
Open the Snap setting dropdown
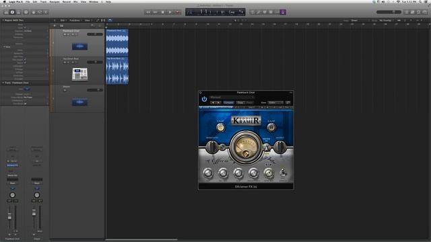click(x=360, y=20)
